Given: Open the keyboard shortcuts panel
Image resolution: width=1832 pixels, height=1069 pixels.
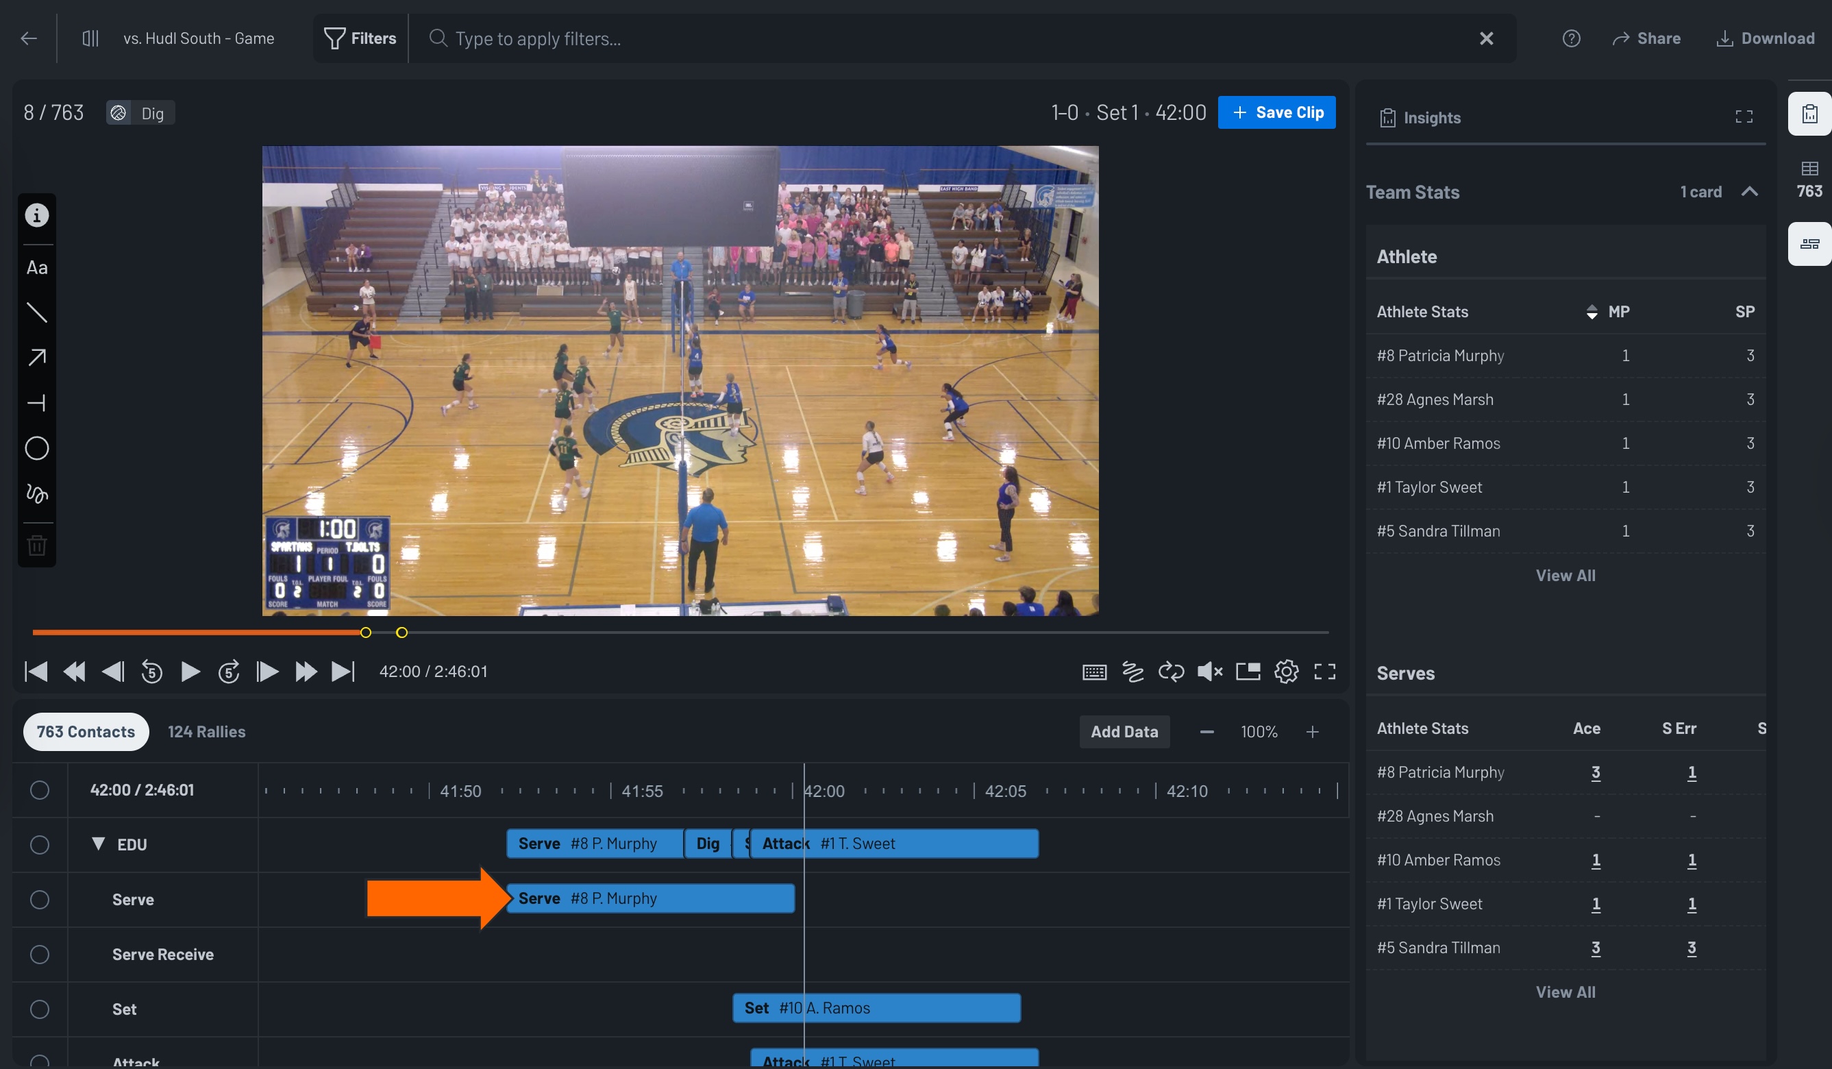Looking at the screenshot, I should pyautogui.click(x=1095, y=672).
